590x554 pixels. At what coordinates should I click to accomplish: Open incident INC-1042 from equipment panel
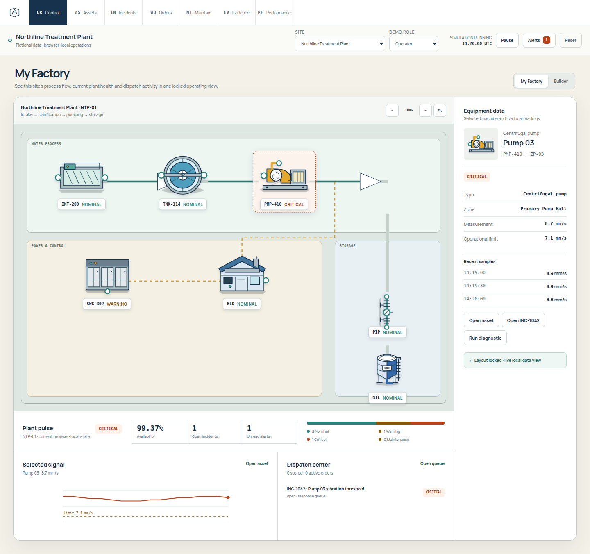[x=523, y=320]
